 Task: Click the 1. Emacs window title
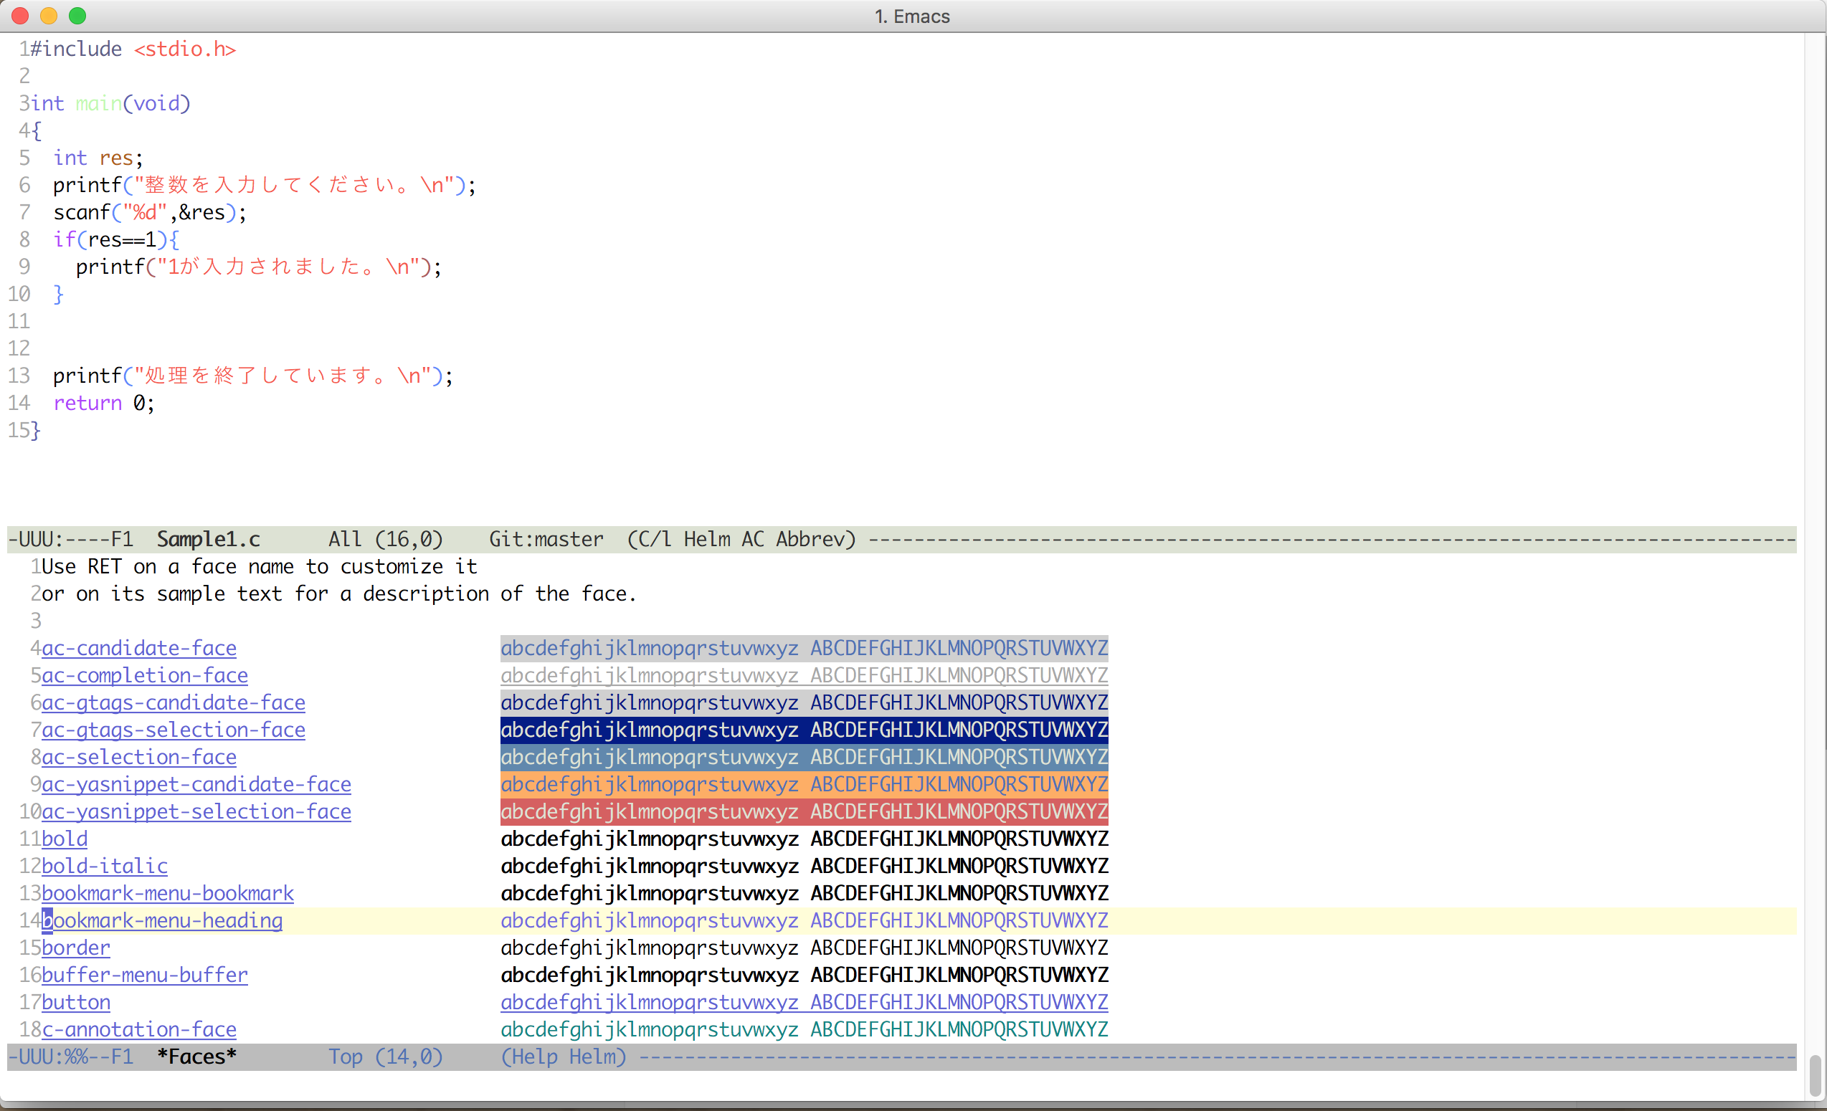912,16
